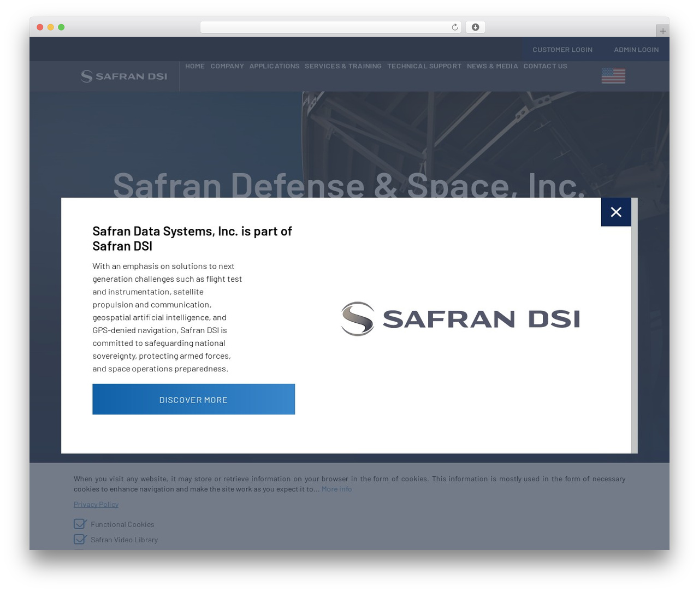Click the red window close button
The width and height of the screenshot is (699, 592).
(40, 27)
